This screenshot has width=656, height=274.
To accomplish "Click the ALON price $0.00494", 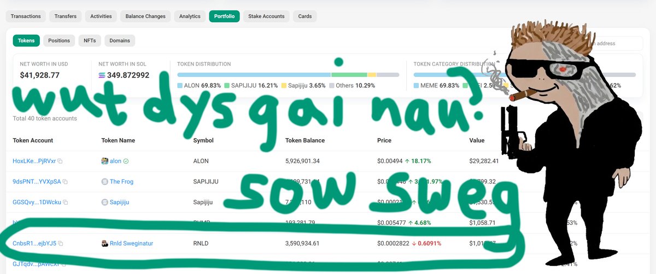I will 390,162.
